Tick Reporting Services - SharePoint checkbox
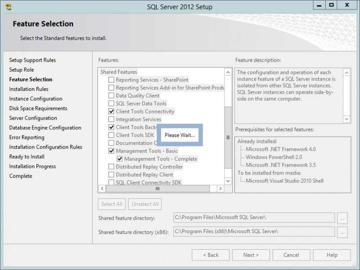Image resolution: width=360 pixels, height=270 pixels. point(111,80)
